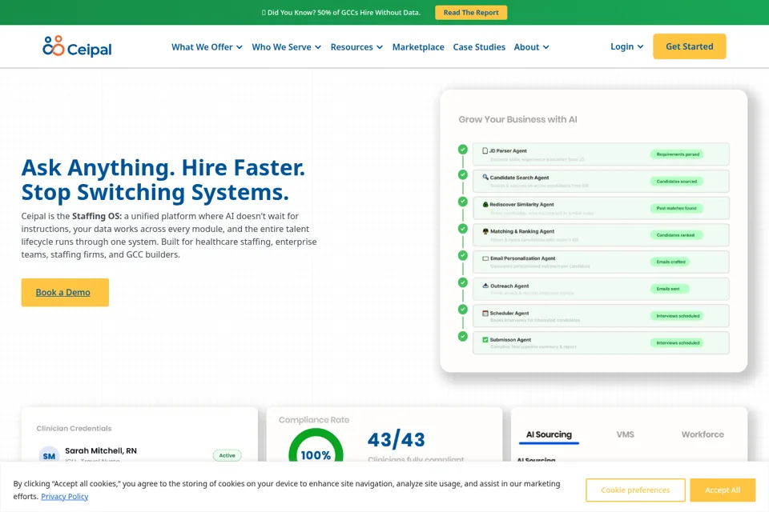Click the Did You Know banner text

[x=341, y=13]
